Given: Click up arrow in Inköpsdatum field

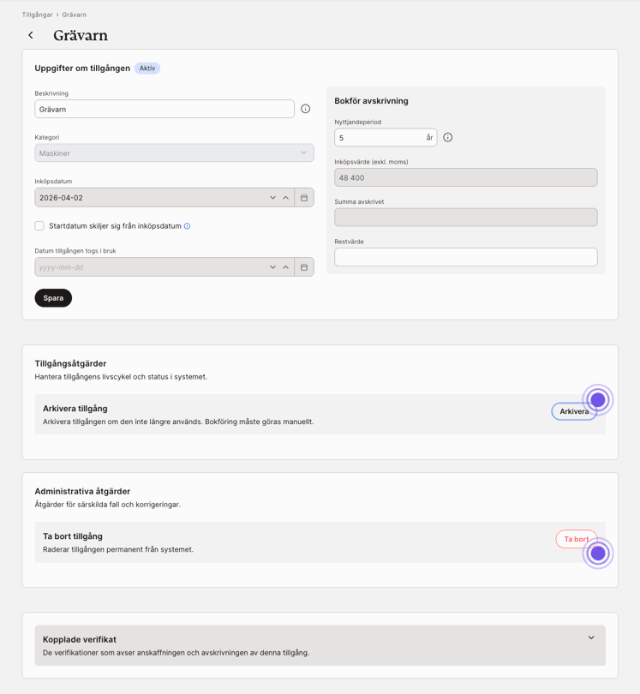Looking at the screenshot, I should [285, 198].
